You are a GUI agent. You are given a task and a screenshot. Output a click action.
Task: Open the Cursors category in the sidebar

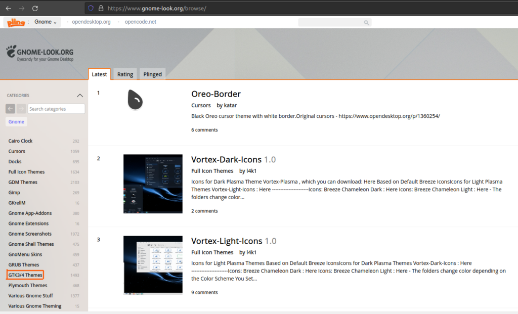17,151
